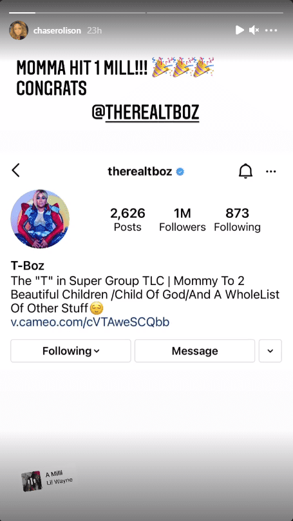This screenshot has height=521, width=293.
Task: Open the v.cameo.com link
Action: point(90,322)
